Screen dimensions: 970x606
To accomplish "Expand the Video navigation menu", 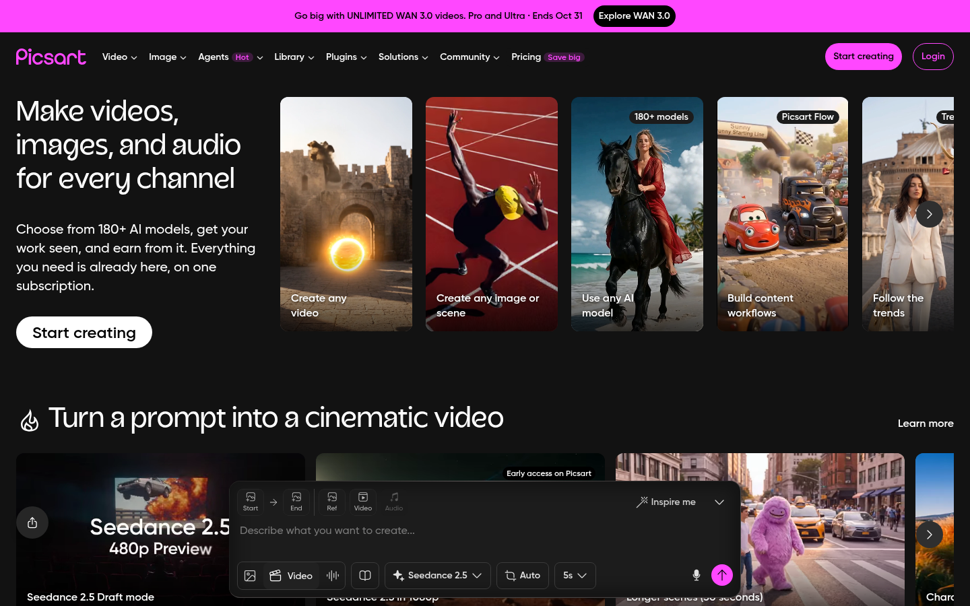I will pos(120,57).
